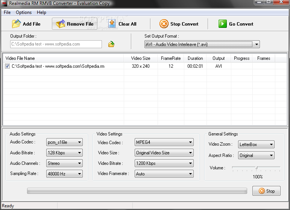This screenshot has height=210, width=290.
Task: Minimize the converter window
Action: tap(259, 2)
